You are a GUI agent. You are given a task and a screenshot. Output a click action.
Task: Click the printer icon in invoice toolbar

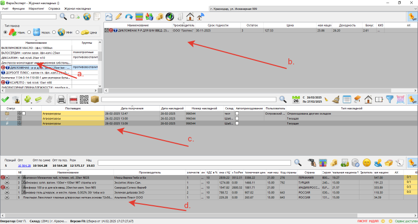tap(61, 99)
